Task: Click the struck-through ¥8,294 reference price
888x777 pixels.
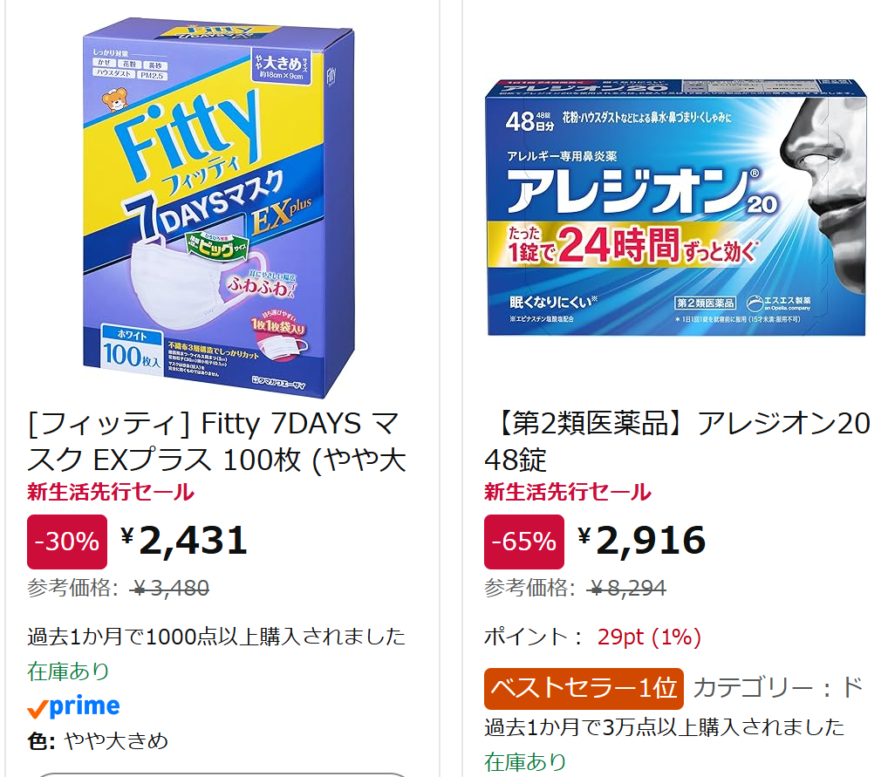Action: pyautogui.click(x=628, y=589)
